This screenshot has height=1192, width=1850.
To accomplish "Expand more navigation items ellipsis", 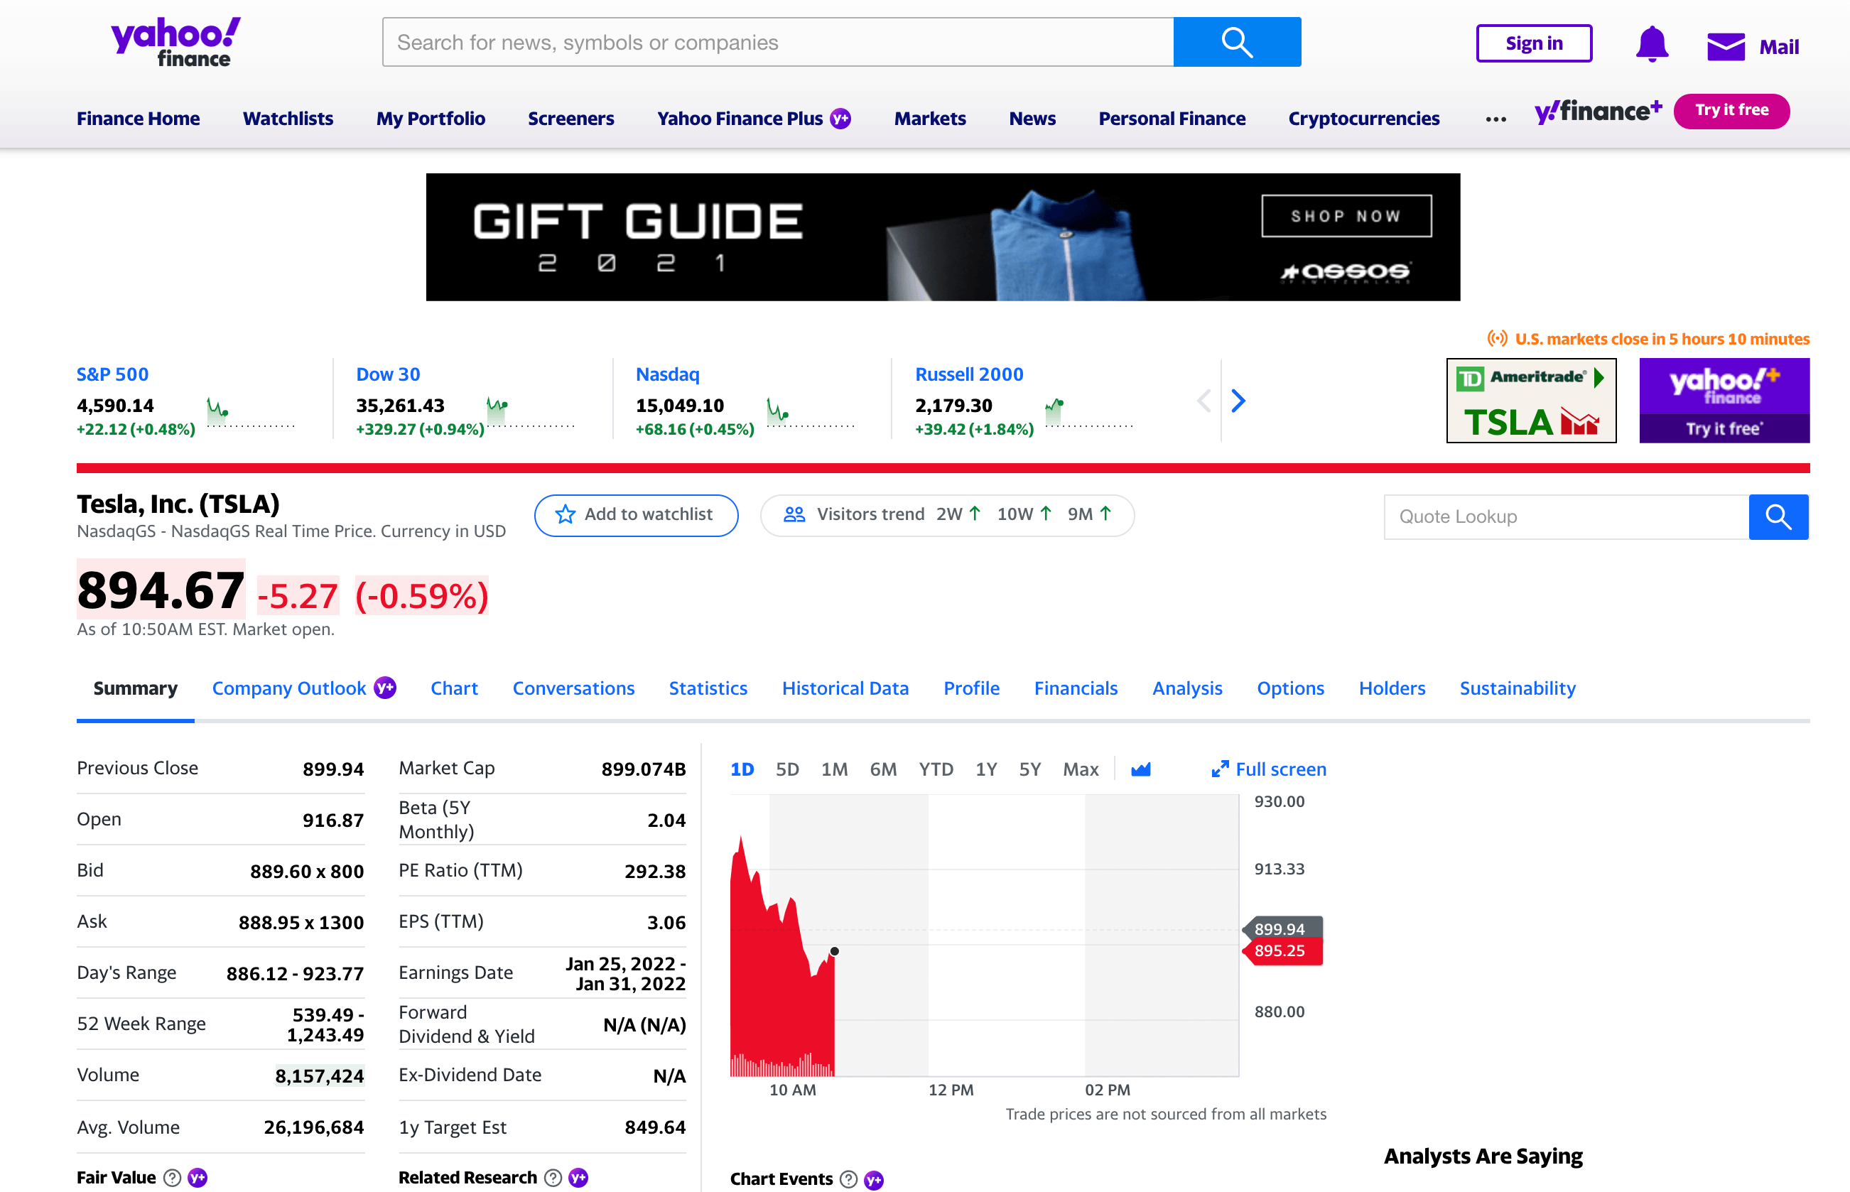I will coord(1495,119).
